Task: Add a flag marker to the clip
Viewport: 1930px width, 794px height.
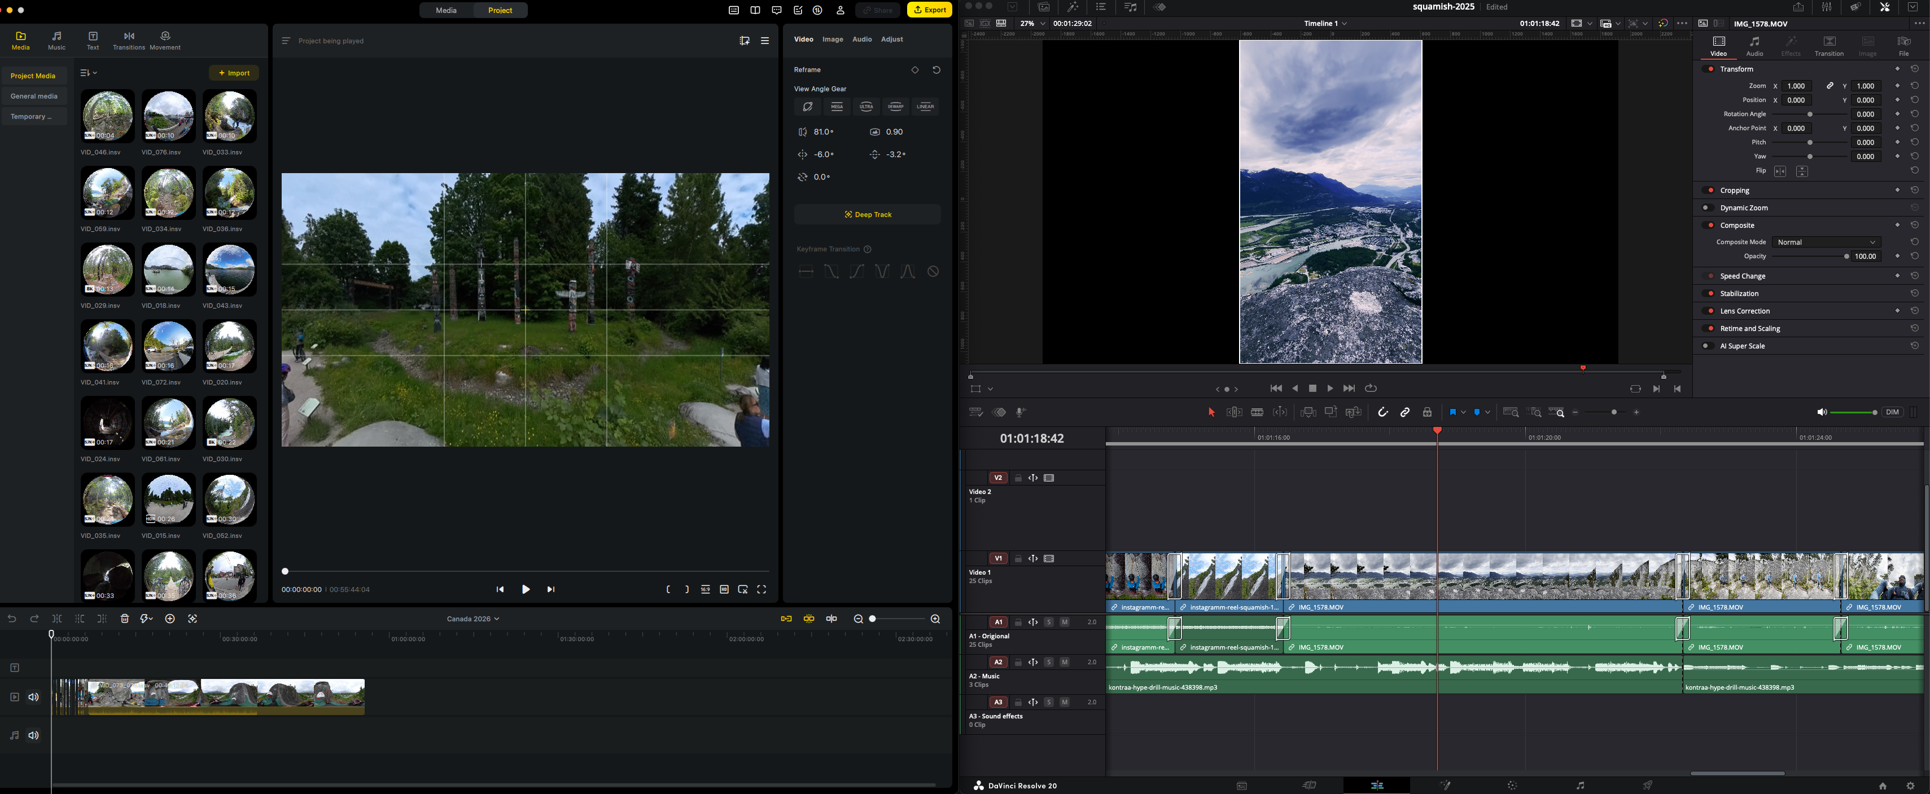Action: (x=1453, y=412)
